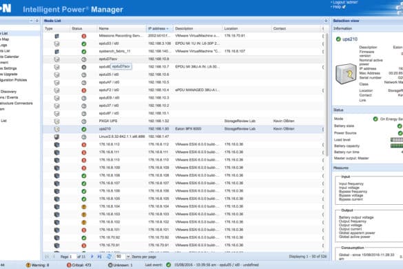Click the name cell '176.16.8.107'

point(110,183)
